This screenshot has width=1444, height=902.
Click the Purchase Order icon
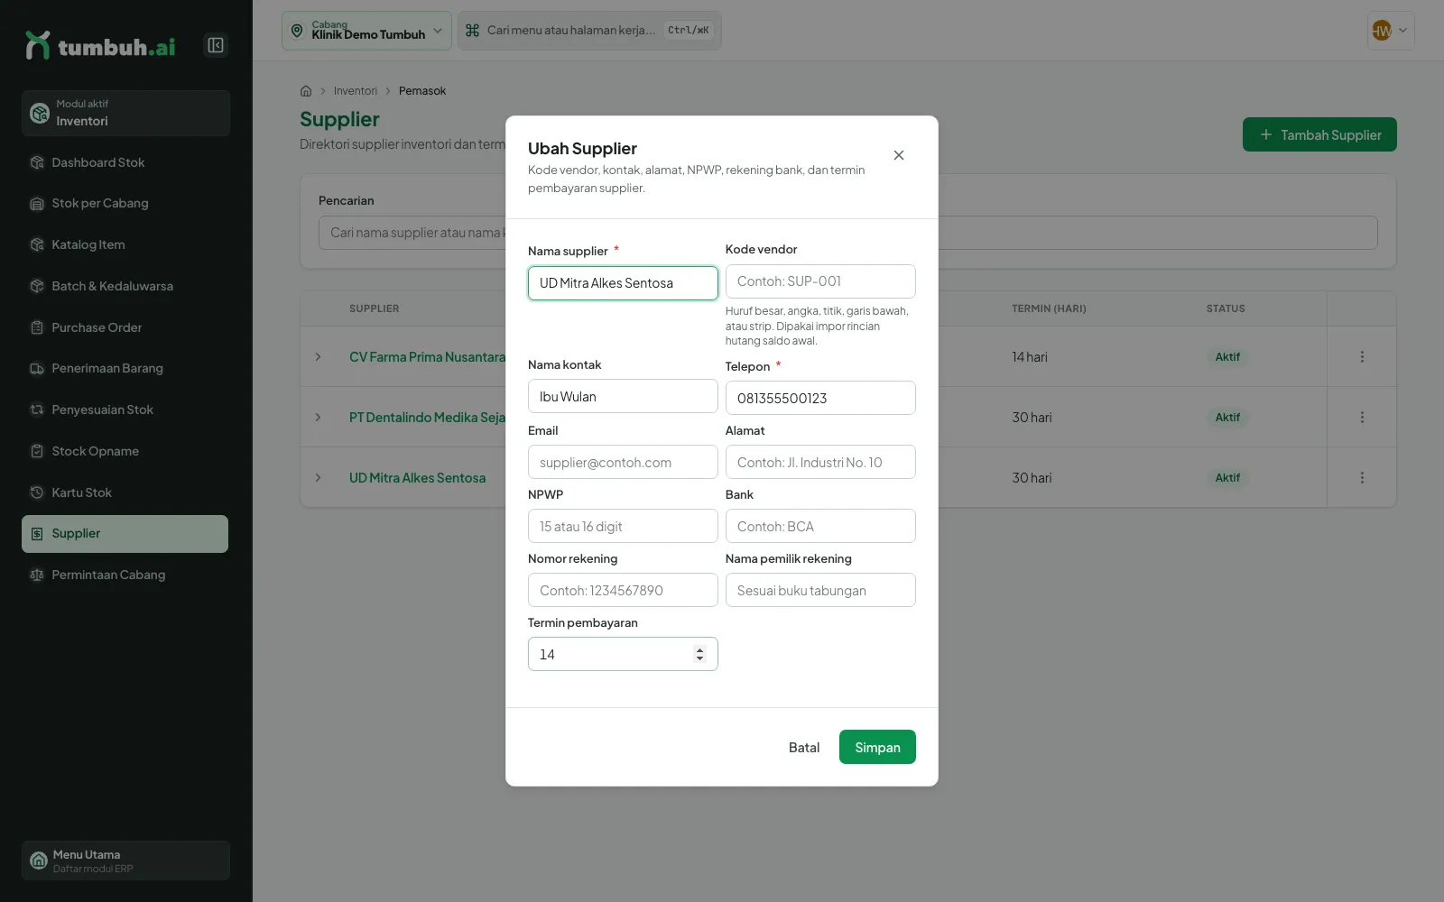coord(37,327)
